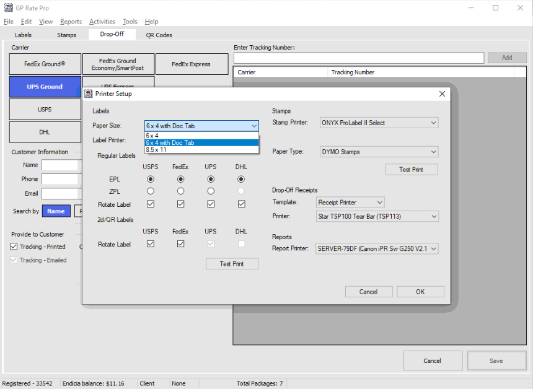Toggle Regular Labels Rotate Label for UPS

pyautogui.click(x=211, y=204)
